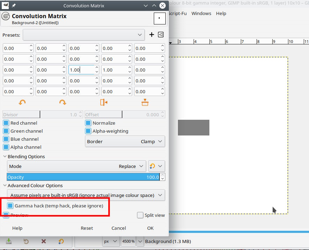Close the Convolution Matrix dialog
The width and height of the screenshot is (309, 250).
point(163,6)
